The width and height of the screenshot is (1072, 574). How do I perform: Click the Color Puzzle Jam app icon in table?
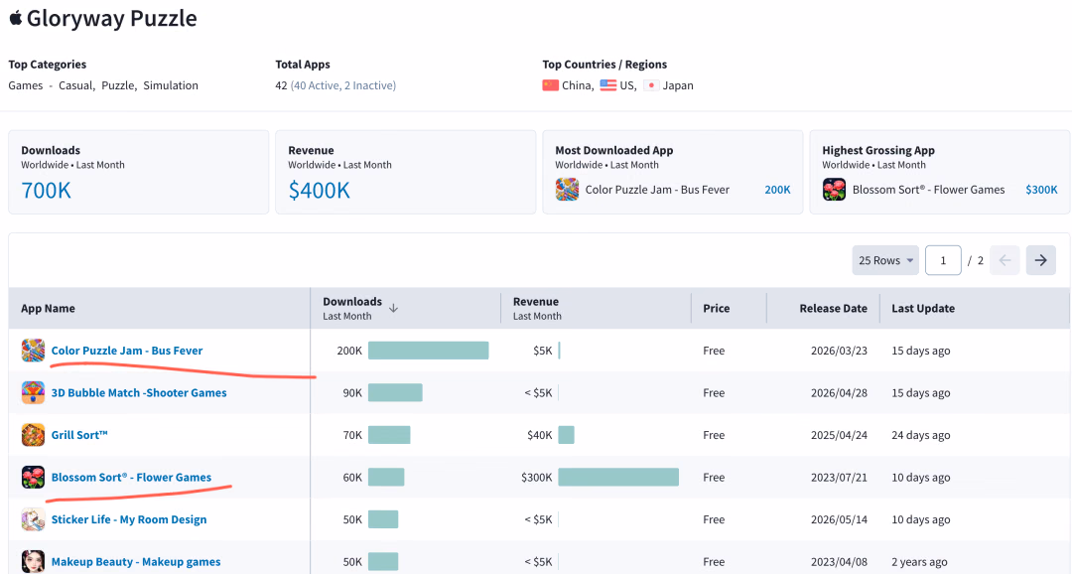33,351
